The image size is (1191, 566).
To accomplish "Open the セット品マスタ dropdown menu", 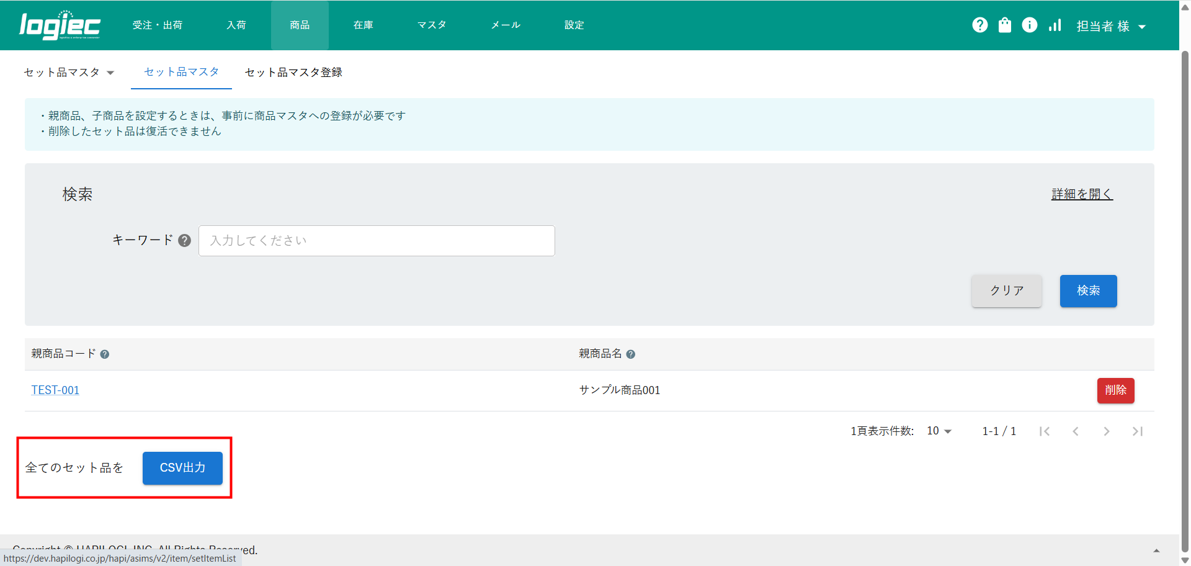I will click(68, 73).
